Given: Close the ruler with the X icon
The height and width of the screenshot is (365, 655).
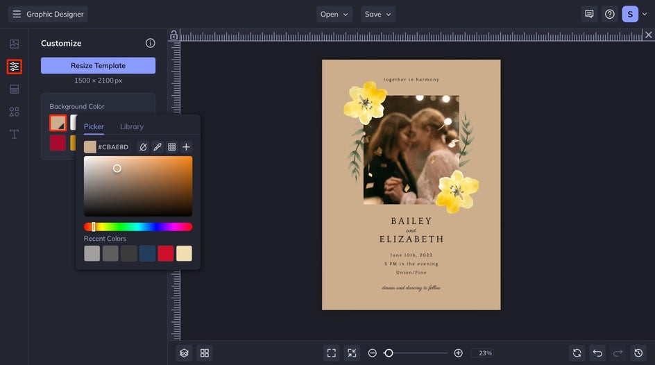Looking at the screenshot, I should pyautogui.click(x=648, y=35).
